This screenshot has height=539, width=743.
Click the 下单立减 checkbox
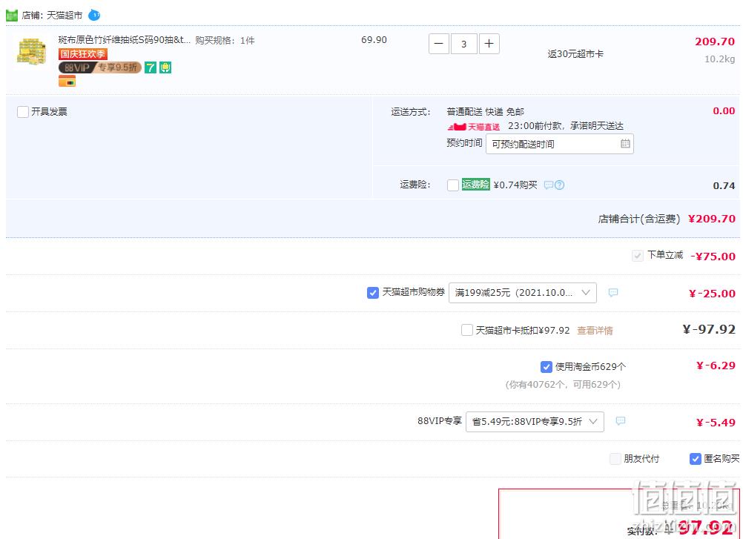(x=637, y=256)
